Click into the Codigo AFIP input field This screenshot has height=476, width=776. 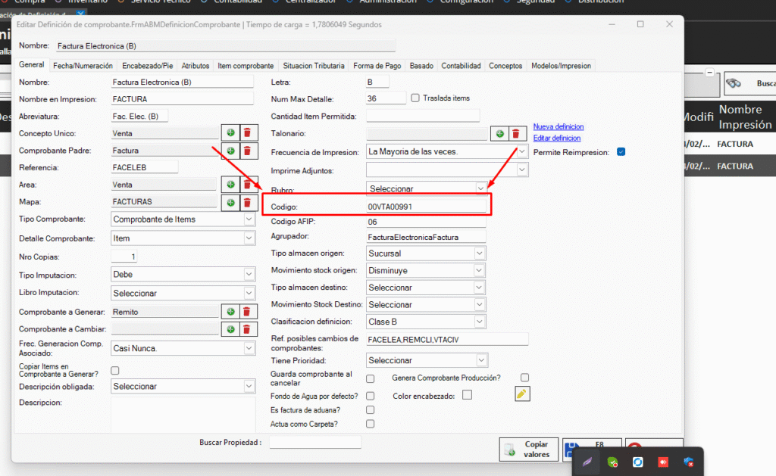(x=425, y=222)
